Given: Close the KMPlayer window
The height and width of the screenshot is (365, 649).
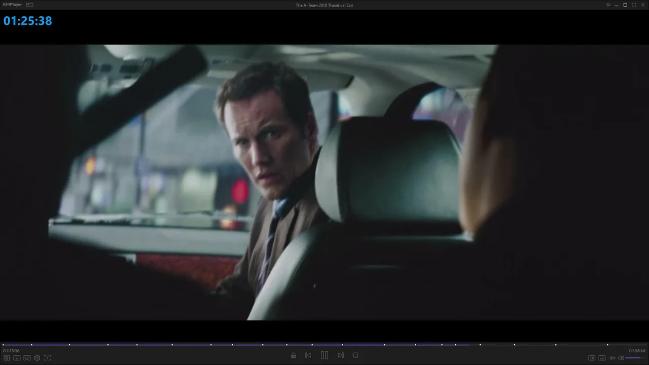Looking at the screenshot, I should [x=643, y=5].
